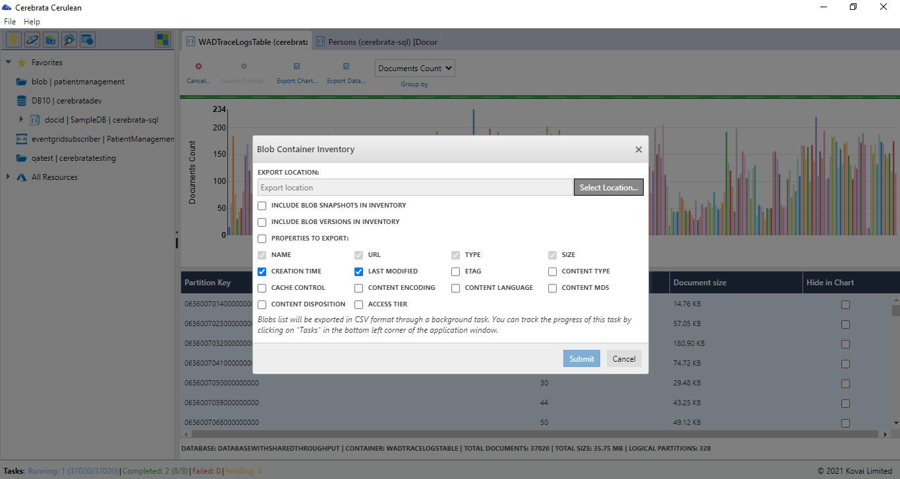Tick Hide in Chart for the 57.05 KB row

coord(845,324)
